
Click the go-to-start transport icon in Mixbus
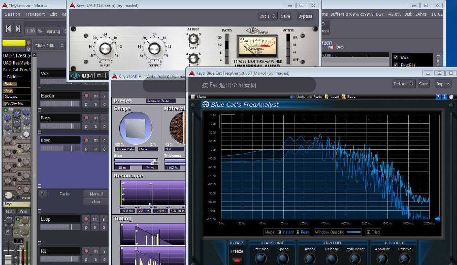pyautogui.click(x=8, y=28)
